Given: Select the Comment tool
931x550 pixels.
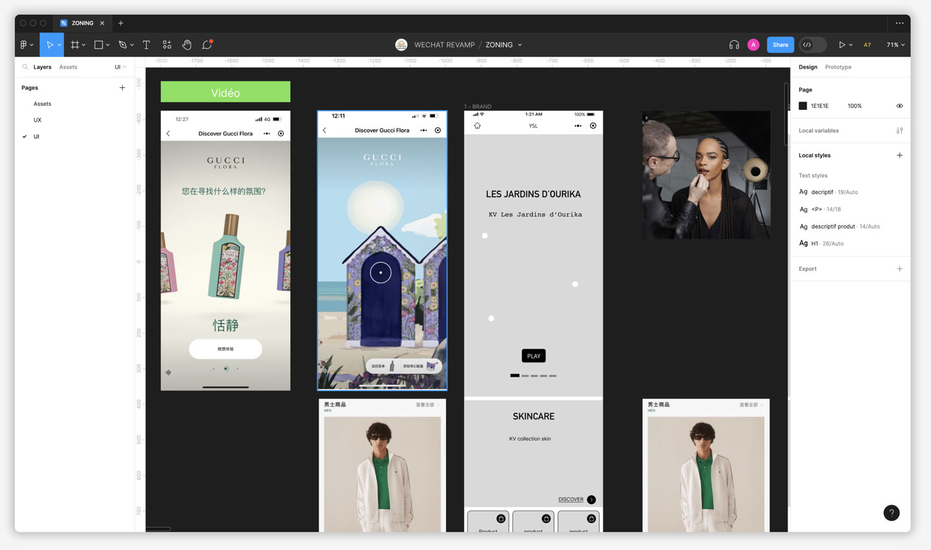Looking at the screenshot, I should (207, 45).
